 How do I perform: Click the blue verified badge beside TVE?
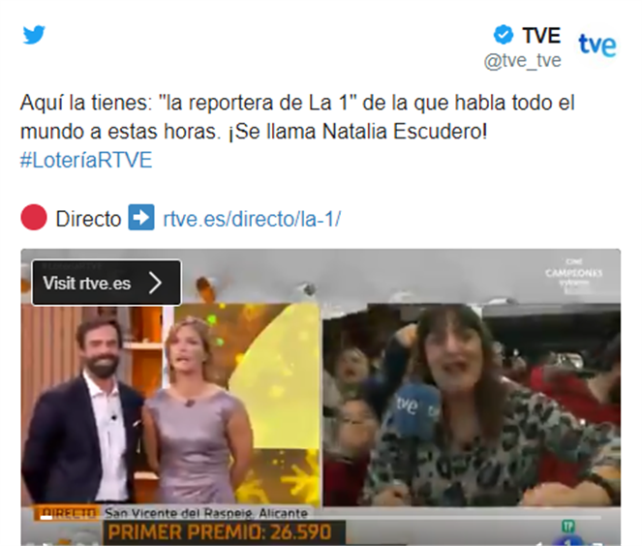click(504, 35)
